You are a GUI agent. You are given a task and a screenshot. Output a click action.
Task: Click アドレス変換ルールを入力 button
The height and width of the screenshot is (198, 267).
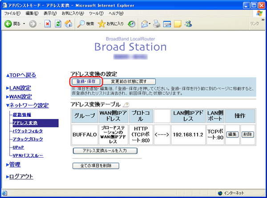tap(105, 151)
